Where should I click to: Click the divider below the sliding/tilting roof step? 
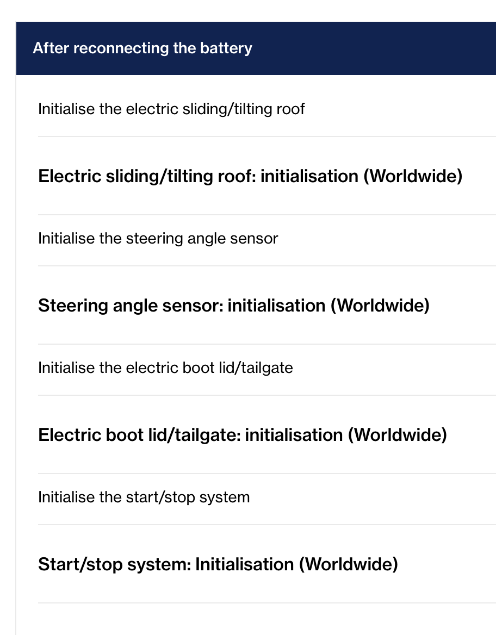267,136
